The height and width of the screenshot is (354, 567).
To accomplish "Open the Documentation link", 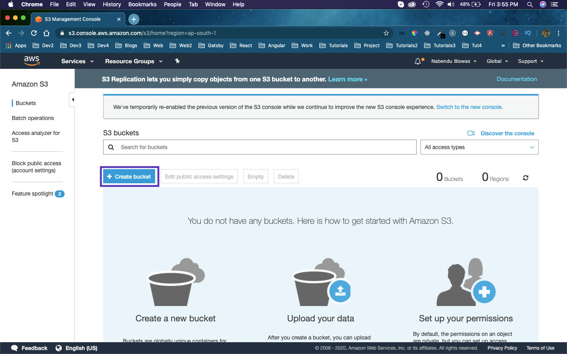I will click(x=517, y=79).
